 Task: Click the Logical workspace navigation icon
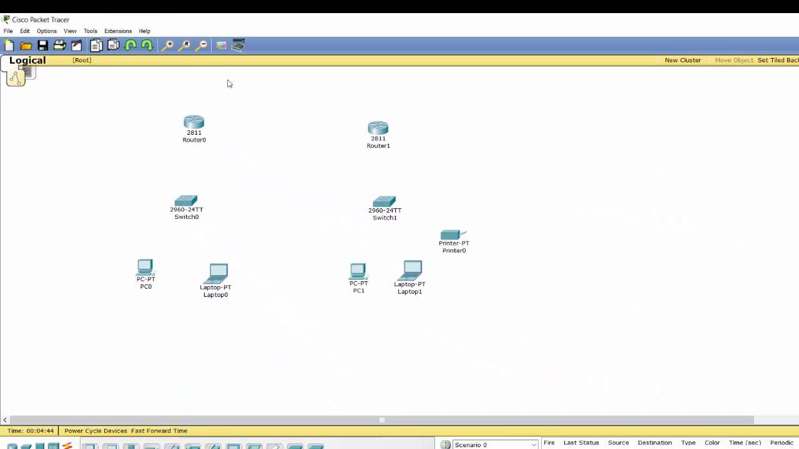16,77
